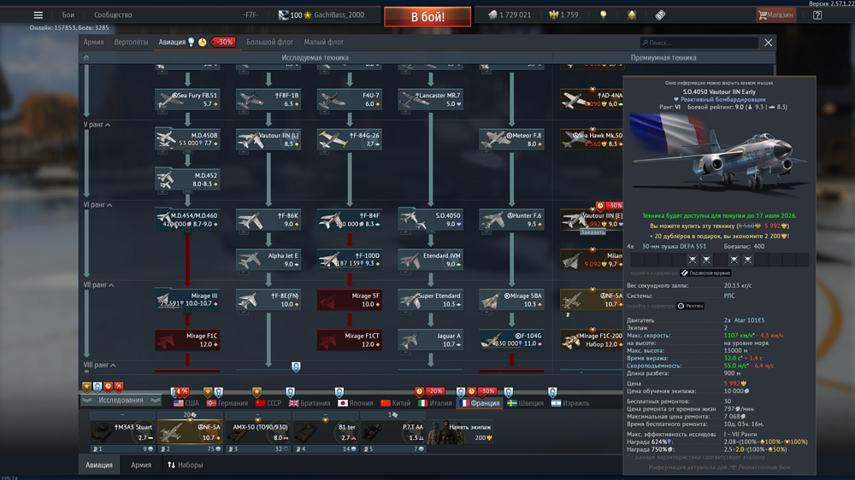Switch to Большой флот tab
This screenshot has height=480, width=855.
(269, 42)
